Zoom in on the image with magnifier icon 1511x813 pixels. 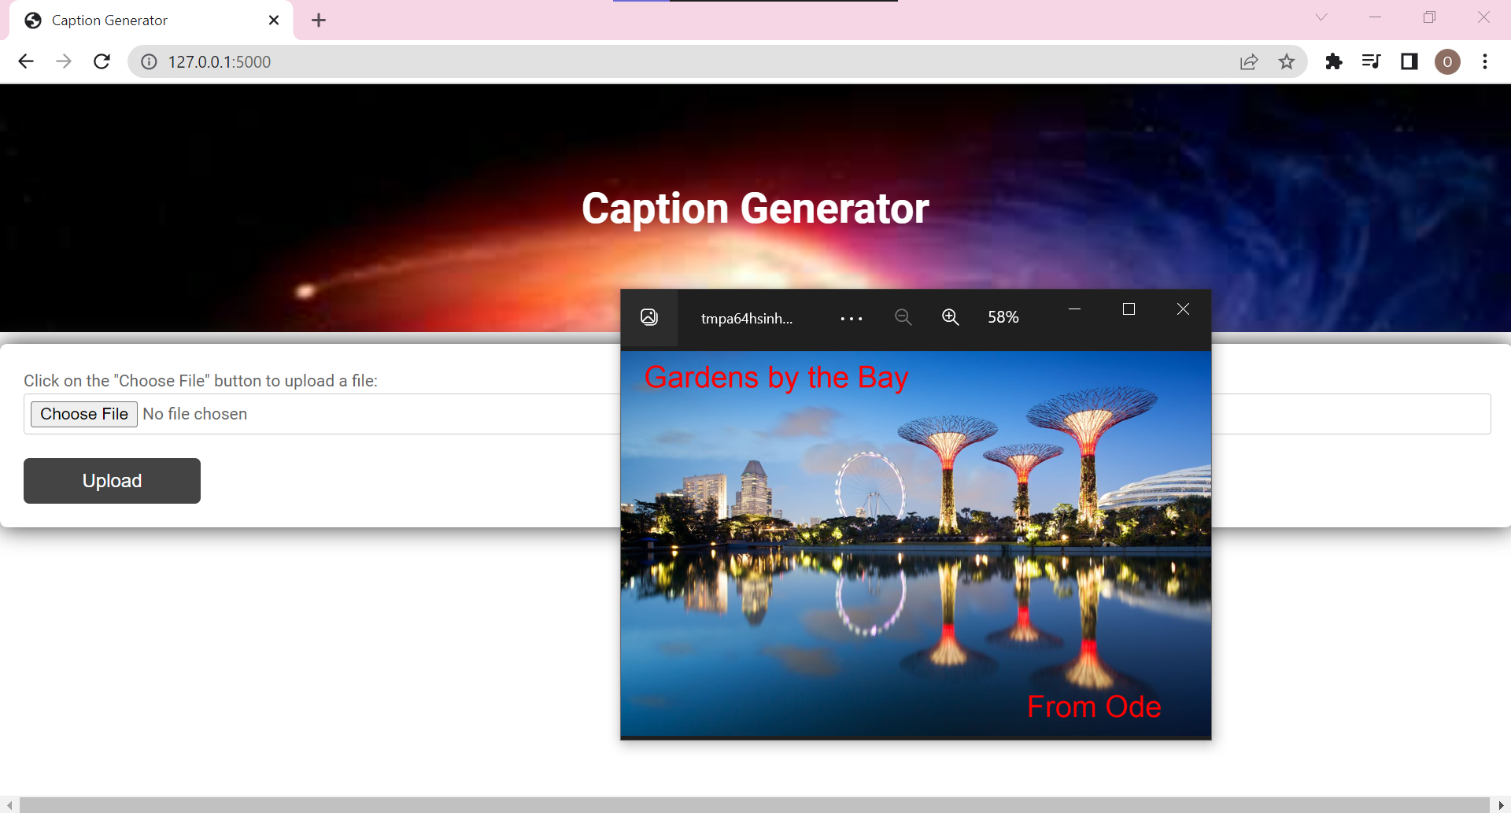pyautogui.click(x=950, y=316)
